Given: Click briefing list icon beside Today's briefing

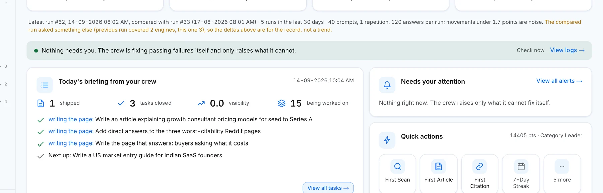Looking at the screenshot, I should 45,85.
